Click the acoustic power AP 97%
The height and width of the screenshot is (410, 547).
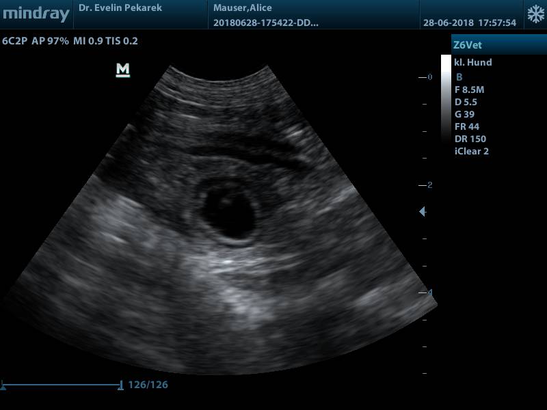[50, 41]
